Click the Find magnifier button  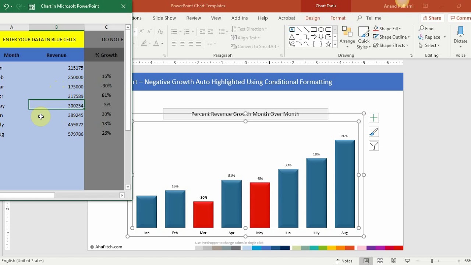coord(426,28)
